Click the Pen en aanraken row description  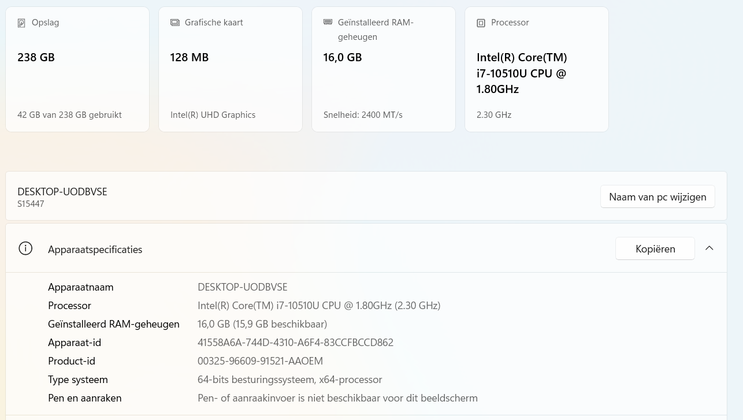tap(337, 398)
